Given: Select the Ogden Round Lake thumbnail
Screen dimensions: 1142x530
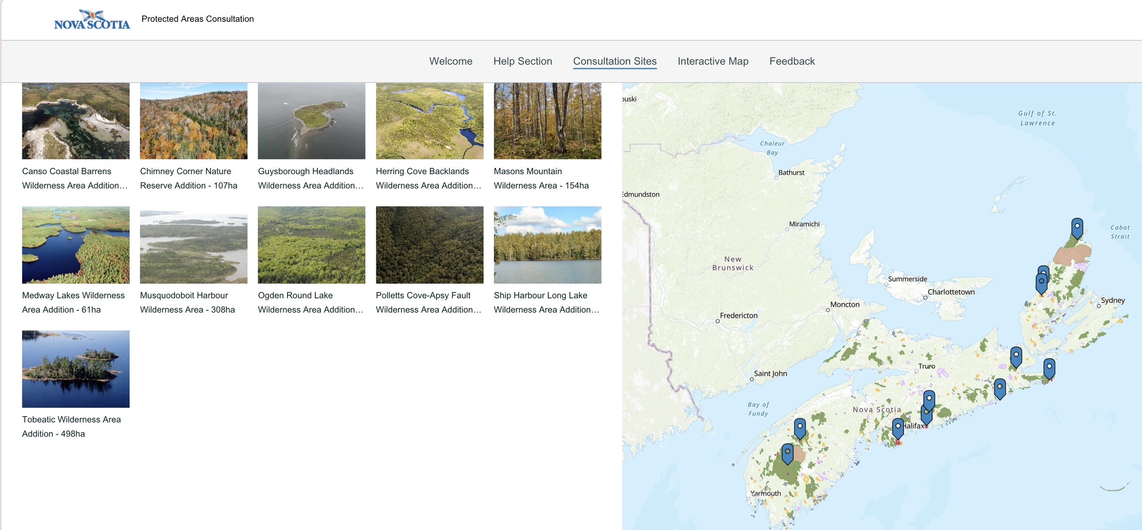Looking at the screenshot, I should [312, 245].
